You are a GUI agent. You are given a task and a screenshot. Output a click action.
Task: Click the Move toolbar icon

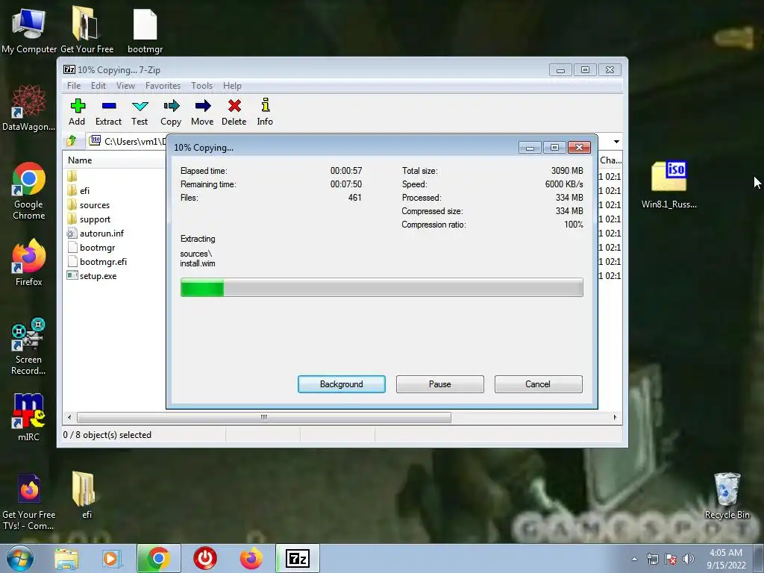click(x=202, y=112)
